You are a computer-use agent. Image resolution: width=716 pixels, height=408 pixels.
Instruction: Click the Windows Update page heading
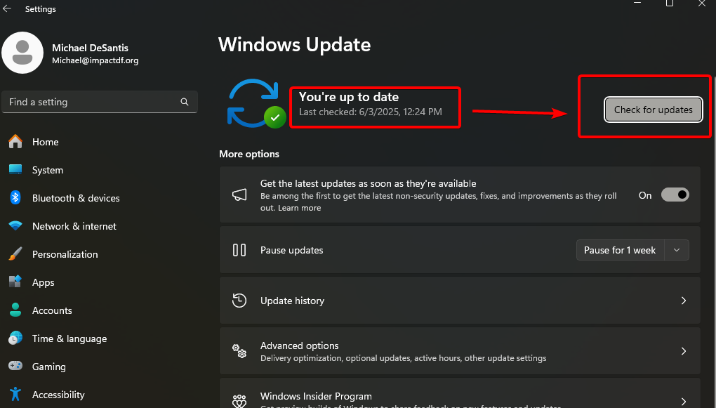click(x=295, y=45)
